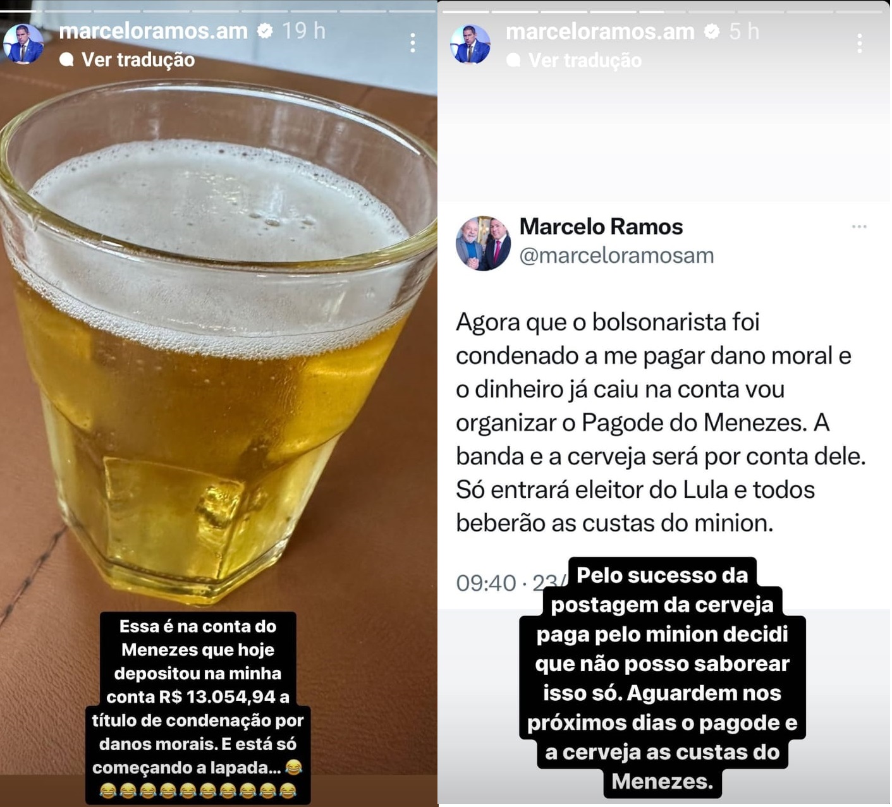Image resolution: width=892 pixels, height=807 pixels.
Task: Open tweet options ellipsis beside Marcelo Ramos
Action: coord(859,226)
